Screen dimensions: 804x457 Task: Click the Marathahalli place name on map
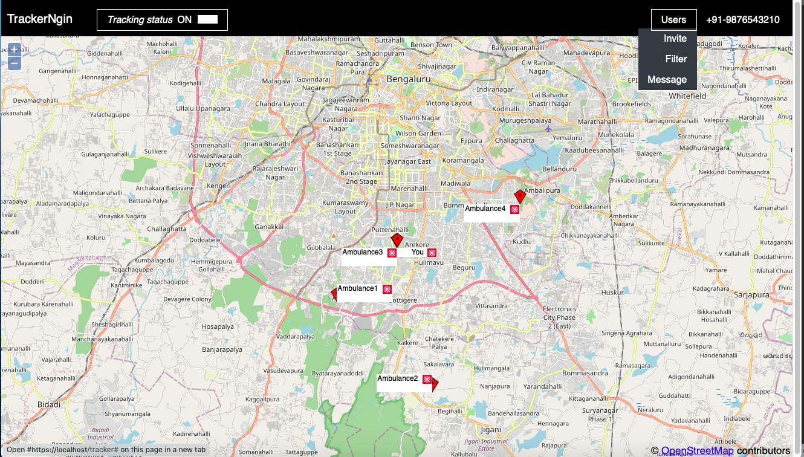(597, 122)
